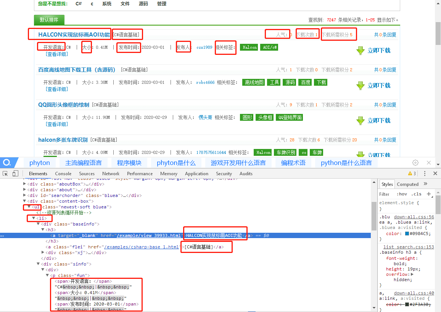Switch to the Sources tab
Viewport: 441px width, 312px height.
pyautogui.click(x=87, y=174)
